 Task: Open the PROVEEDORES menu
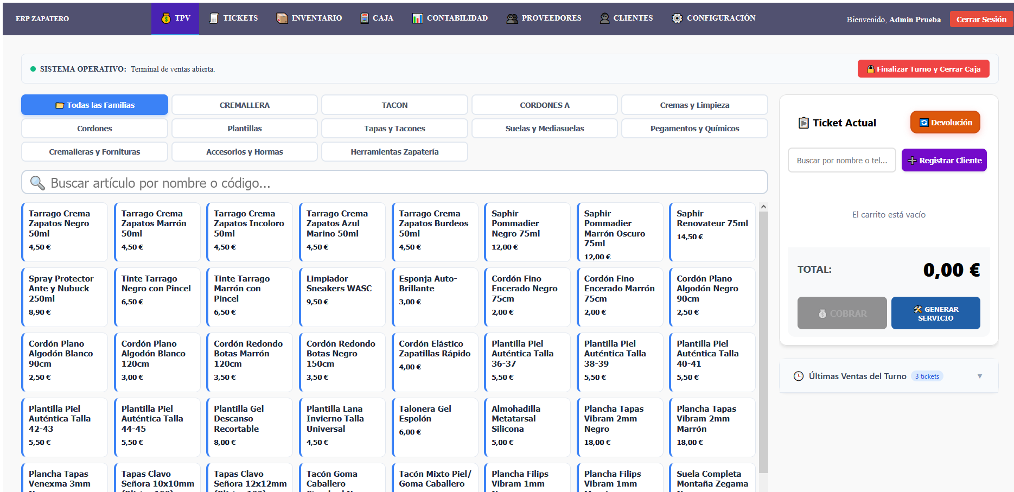[x=544, y=18]
